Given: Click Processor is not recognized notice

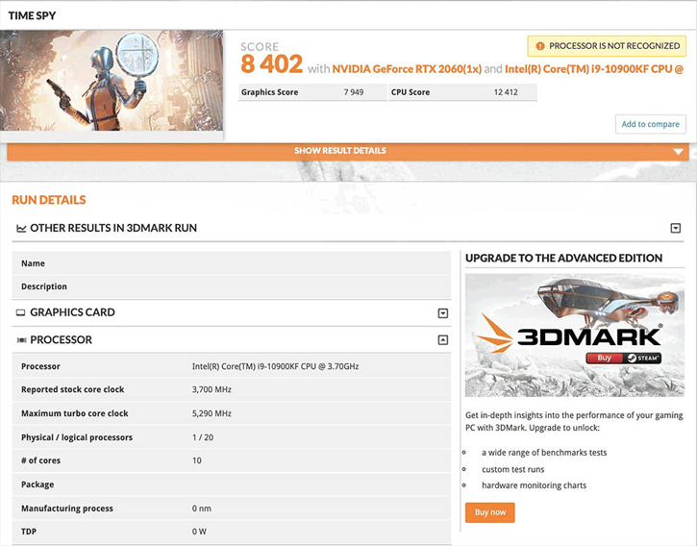Looking at the screenshot, I should coord(607,46).
